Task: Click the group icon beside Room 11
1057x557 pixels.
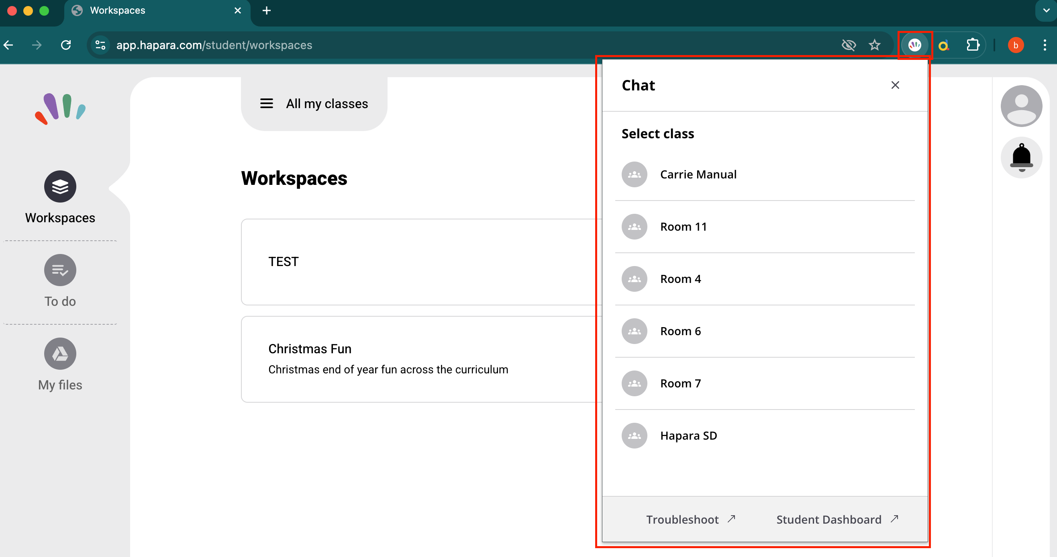Action: pos(634,227)
